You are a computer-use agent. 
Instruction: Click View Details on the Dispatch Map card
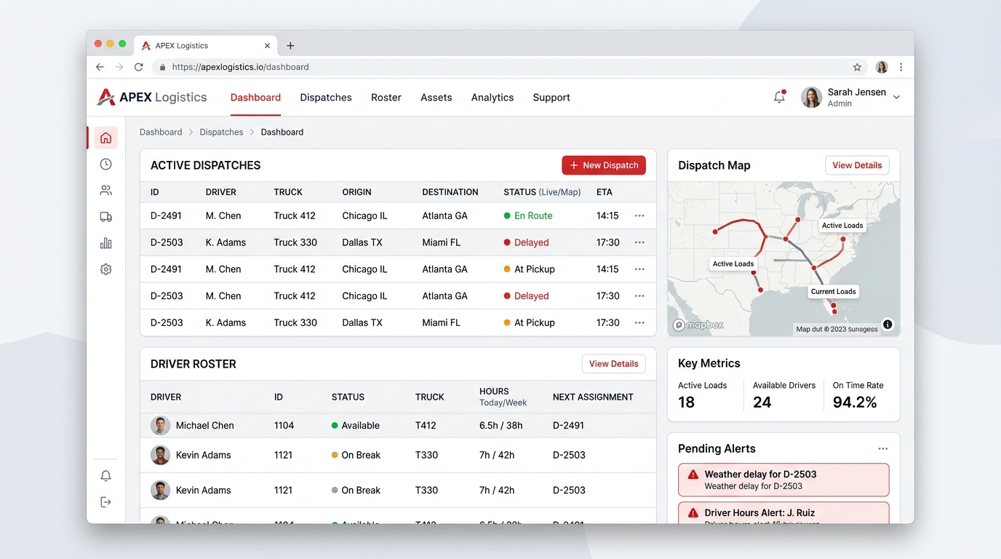click(x=857, y=165)
